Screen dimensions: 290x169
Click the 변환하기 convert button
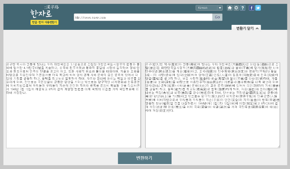145,158
